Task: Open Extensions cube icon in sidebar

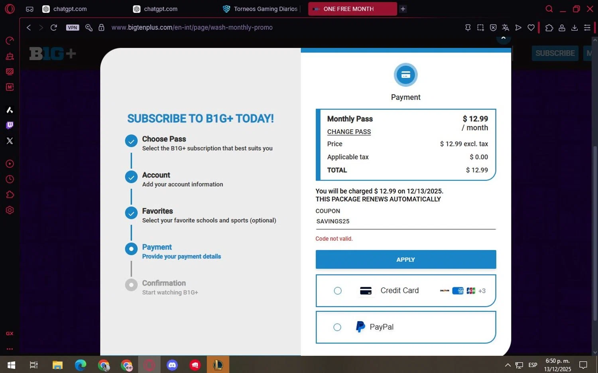Action: click(x=10, y=195)
